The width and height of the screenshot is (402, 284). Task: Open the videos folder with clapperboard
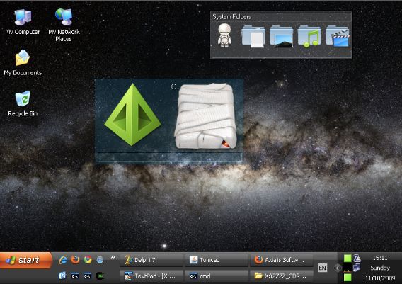[x=338, y=36]
